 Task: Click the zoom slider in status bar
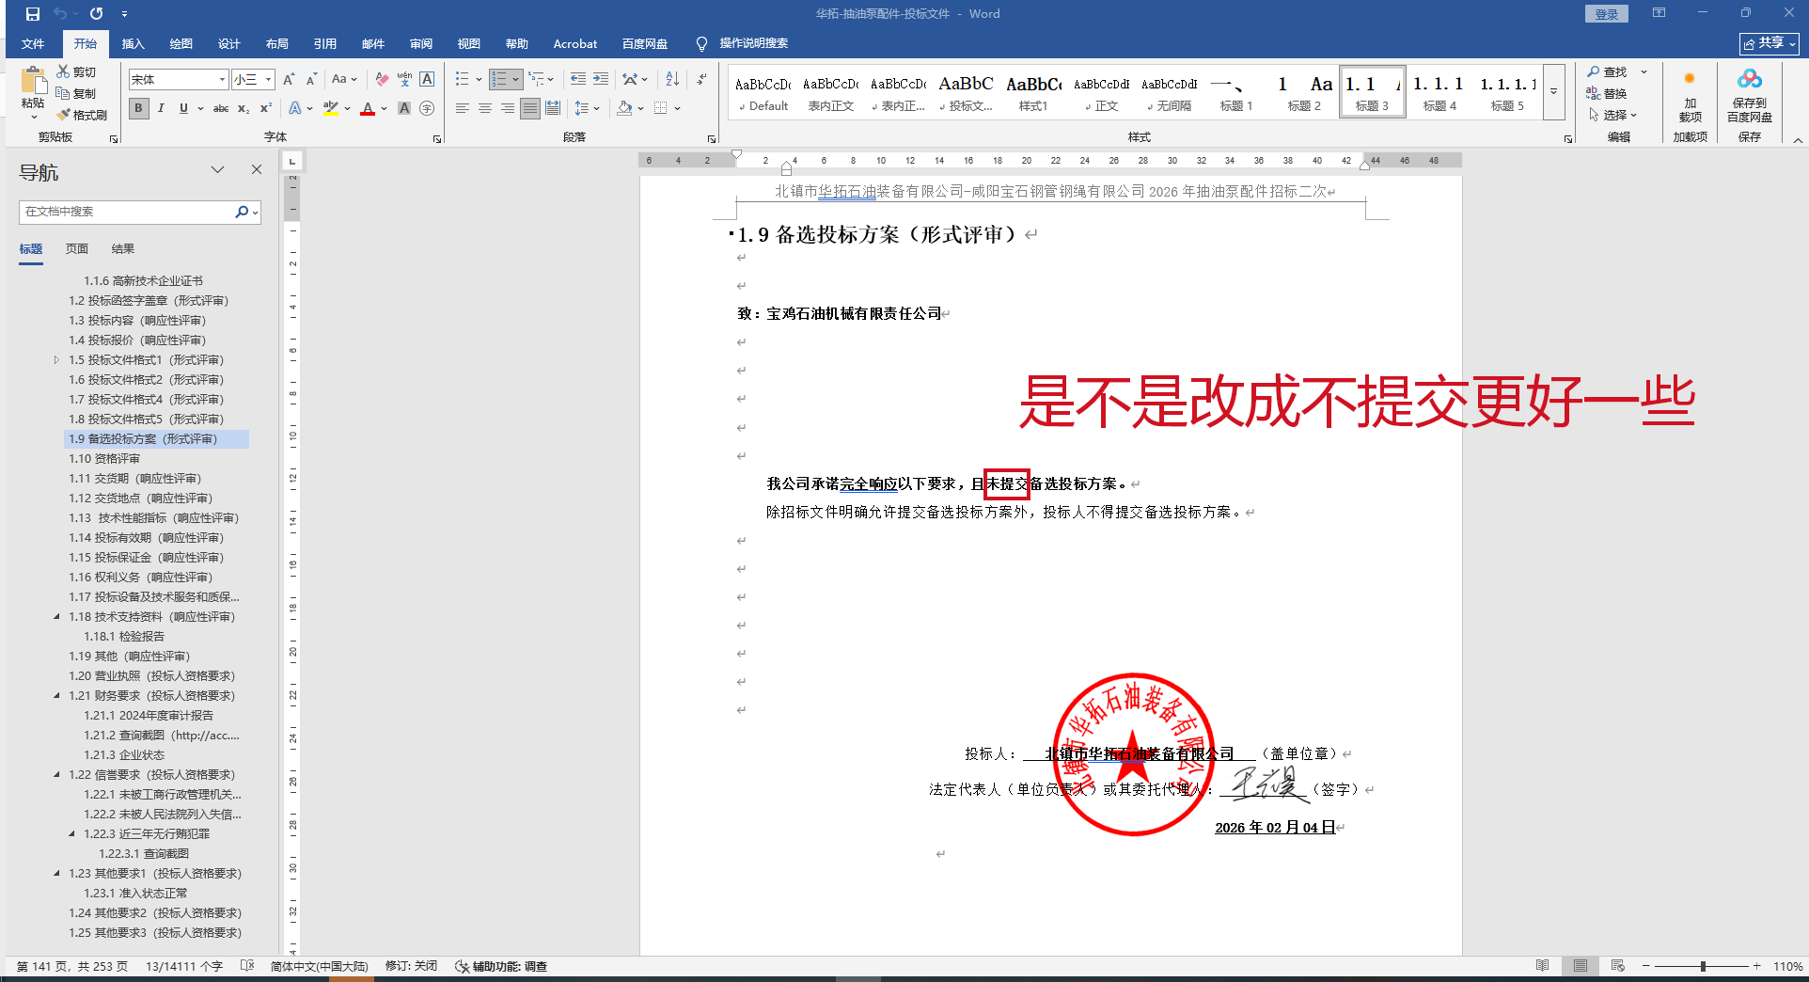click(x=1702, y=966)
